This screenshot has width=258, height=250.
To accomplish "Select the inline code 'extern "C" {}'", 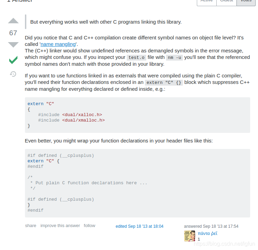I will tap(164, 83).
